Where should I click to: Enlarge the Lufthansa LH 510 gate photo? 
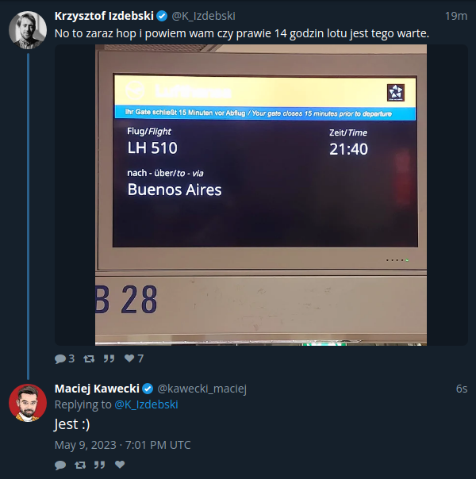pos(261,195)
